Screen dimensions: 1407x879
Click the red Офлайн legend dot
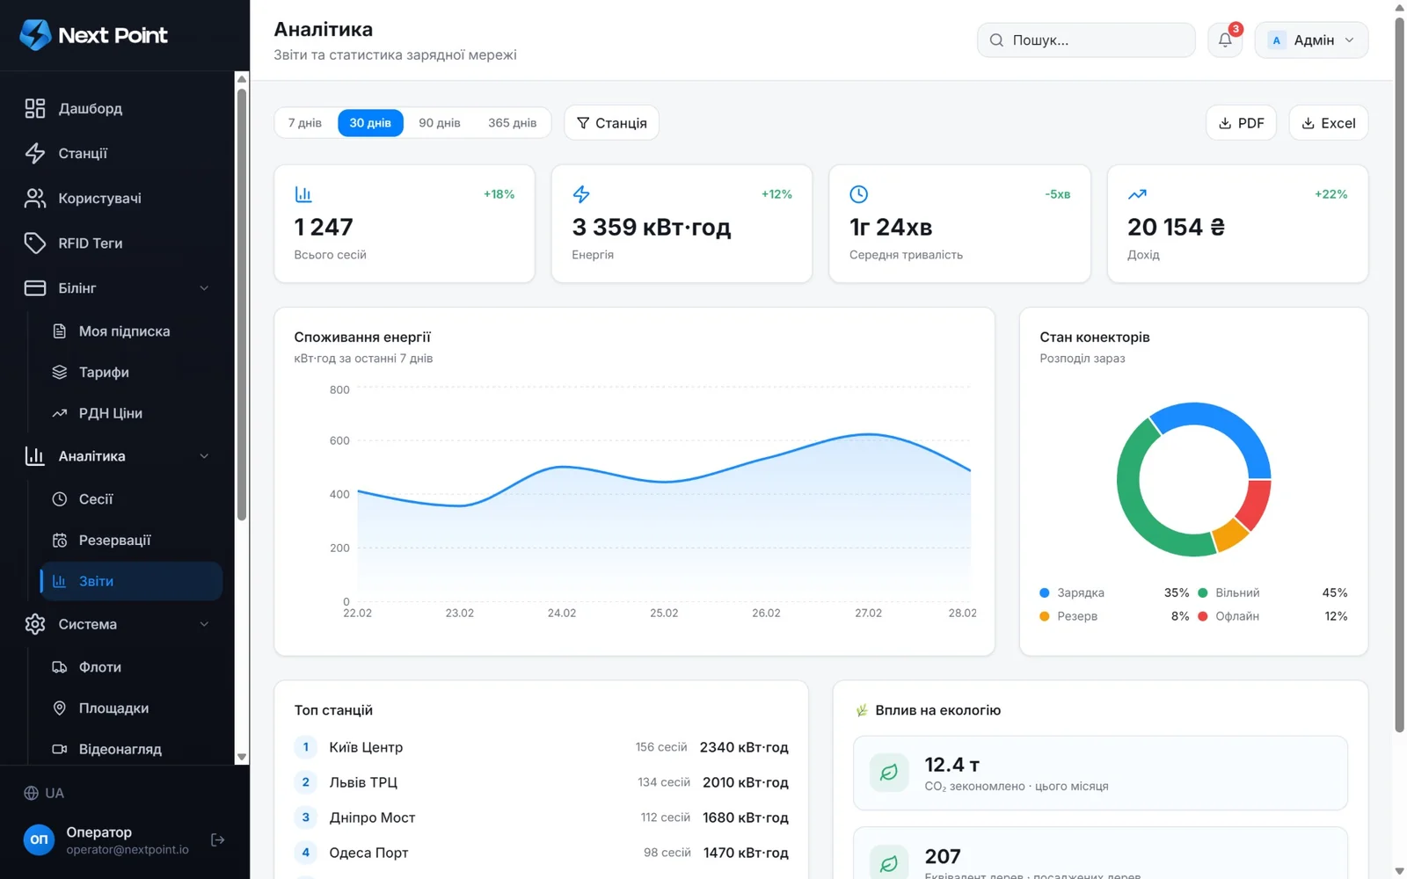(1203, 616)
